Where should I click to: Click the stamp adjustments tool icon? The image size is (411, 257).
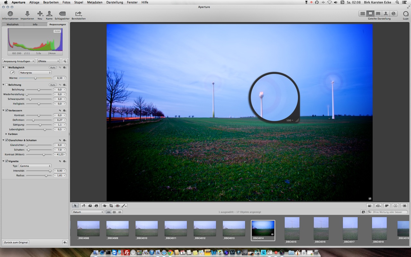(96, 206)
